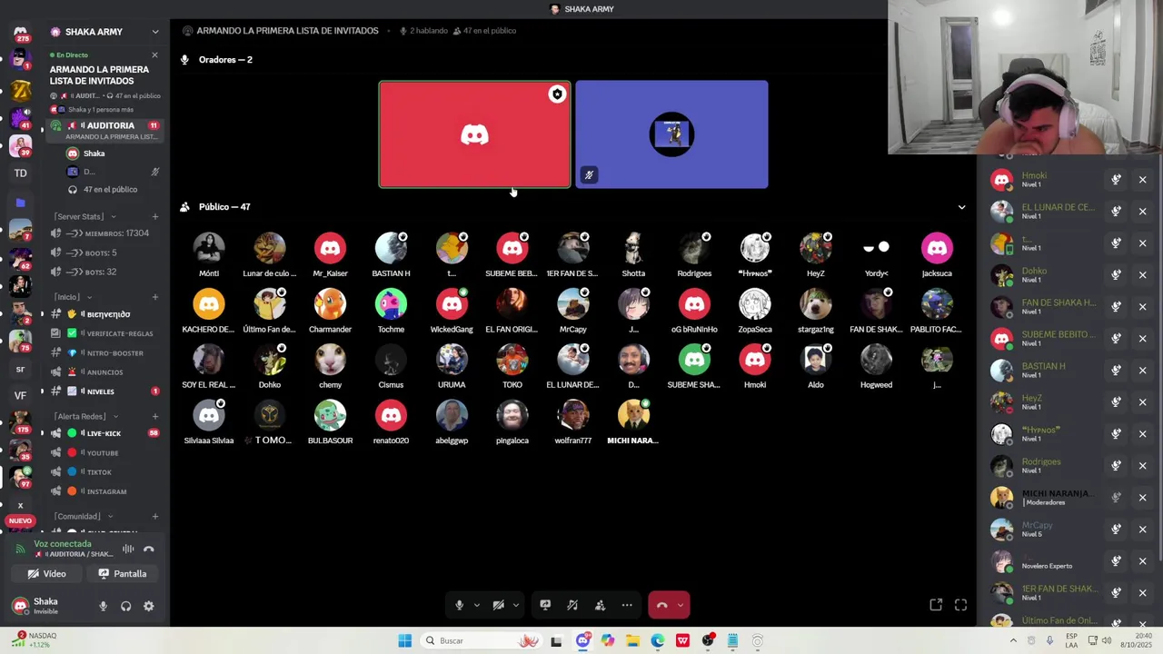
Task: Show hidden system tray icons
Action: pos(1013,641)
